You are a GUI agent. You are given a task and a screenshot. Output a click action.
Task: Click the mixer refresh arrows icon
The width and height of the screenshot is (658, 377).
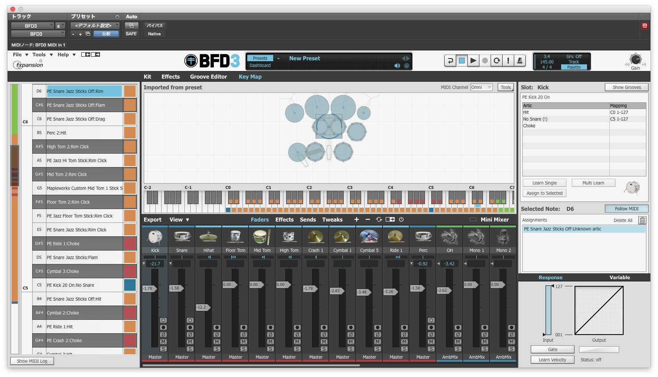pos(379,219)
